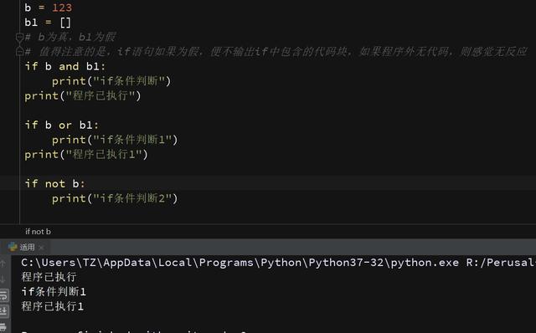
Task: Place cursor on the 'b1 = []' line
Action: click(x=48, y=23)
